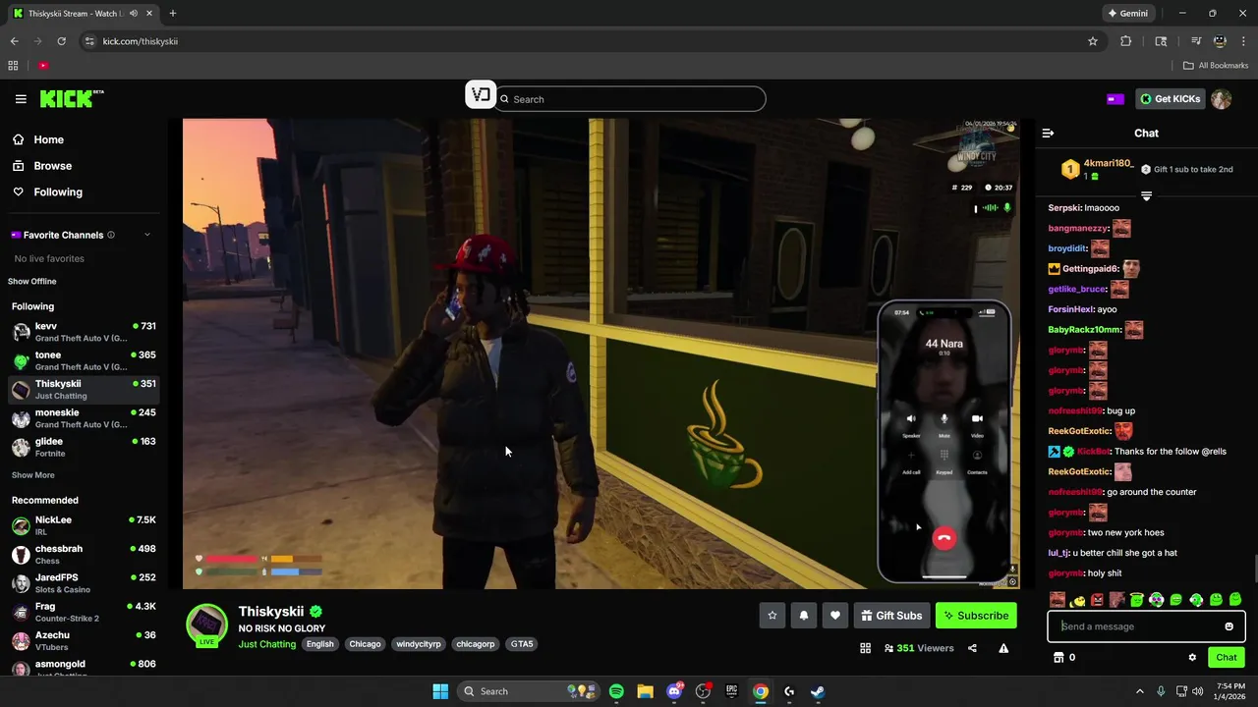Click the chat scrollbar
Screen dimensions: 1258x707
1255,570
